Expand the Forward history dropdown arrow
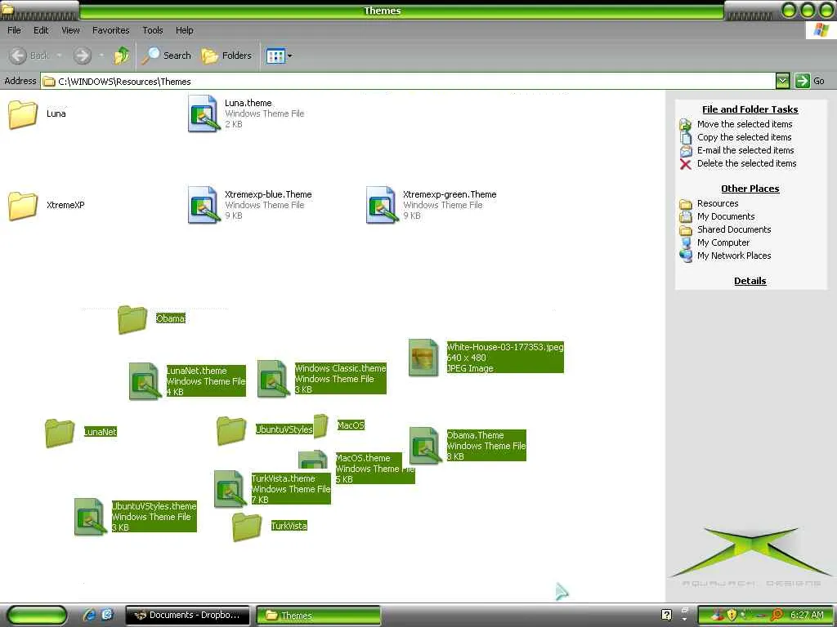837x627 pixels. click(101, 56)
